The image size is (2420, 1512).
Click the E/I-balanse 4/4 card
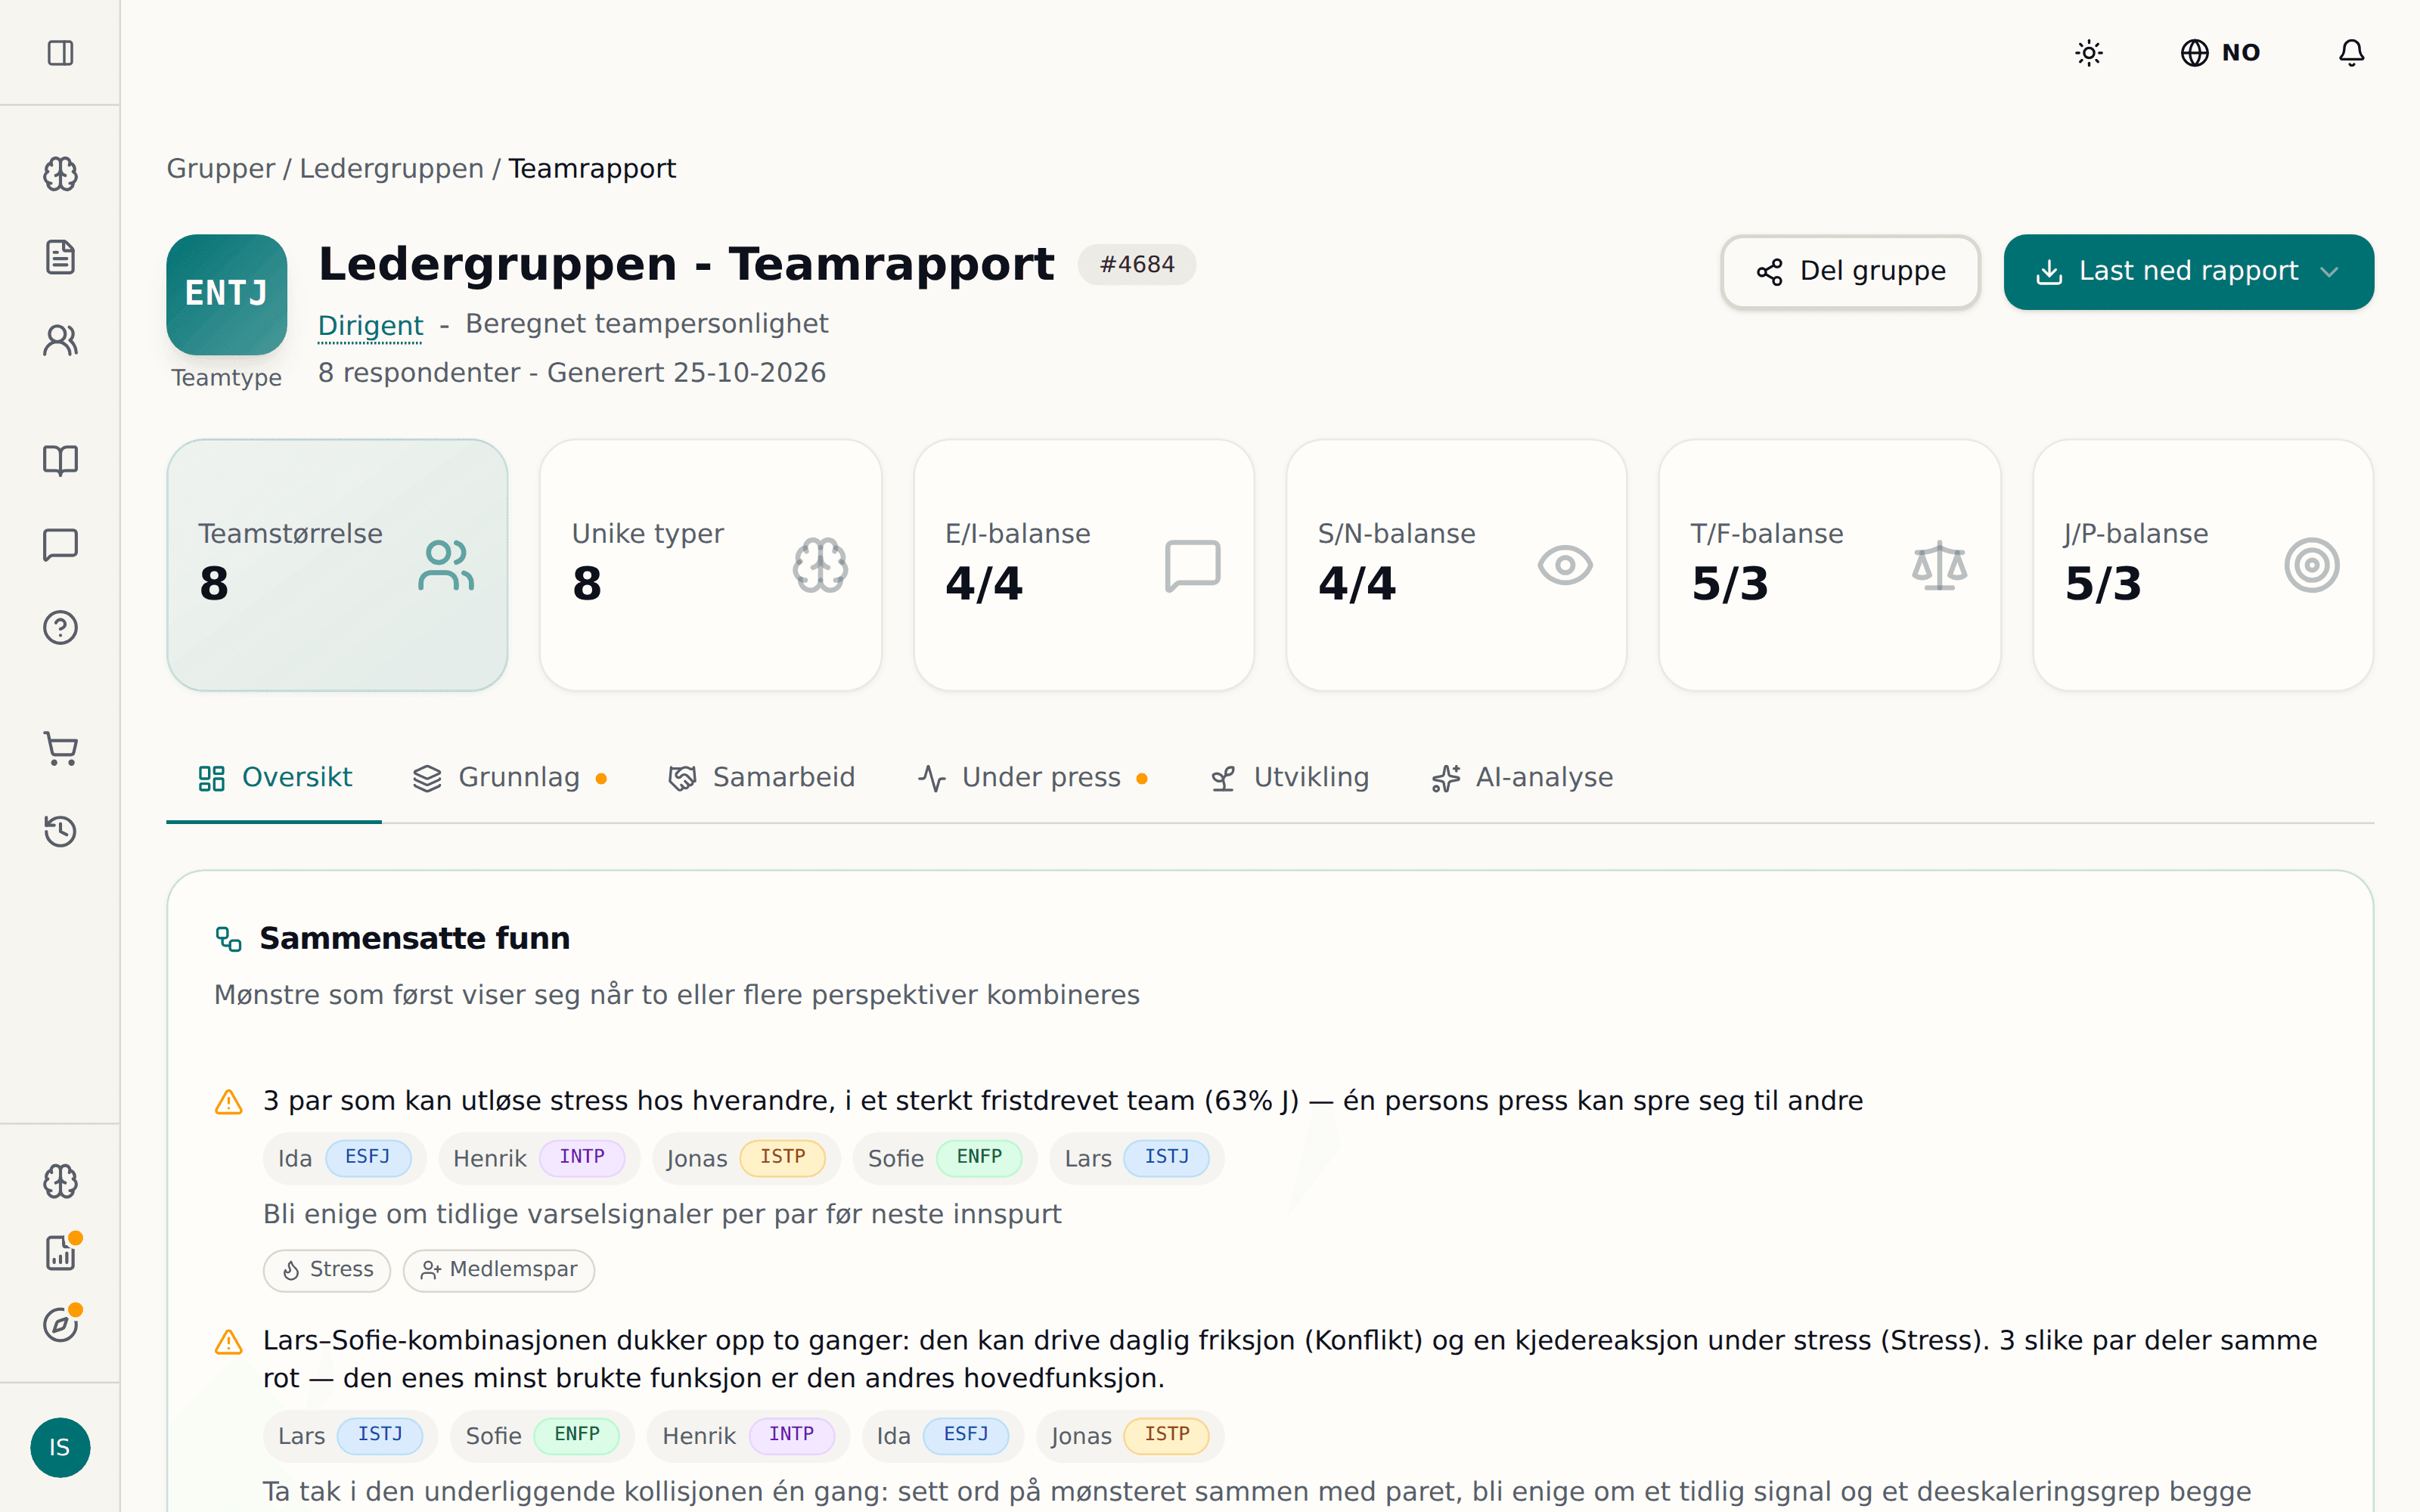pos(1084,564)
